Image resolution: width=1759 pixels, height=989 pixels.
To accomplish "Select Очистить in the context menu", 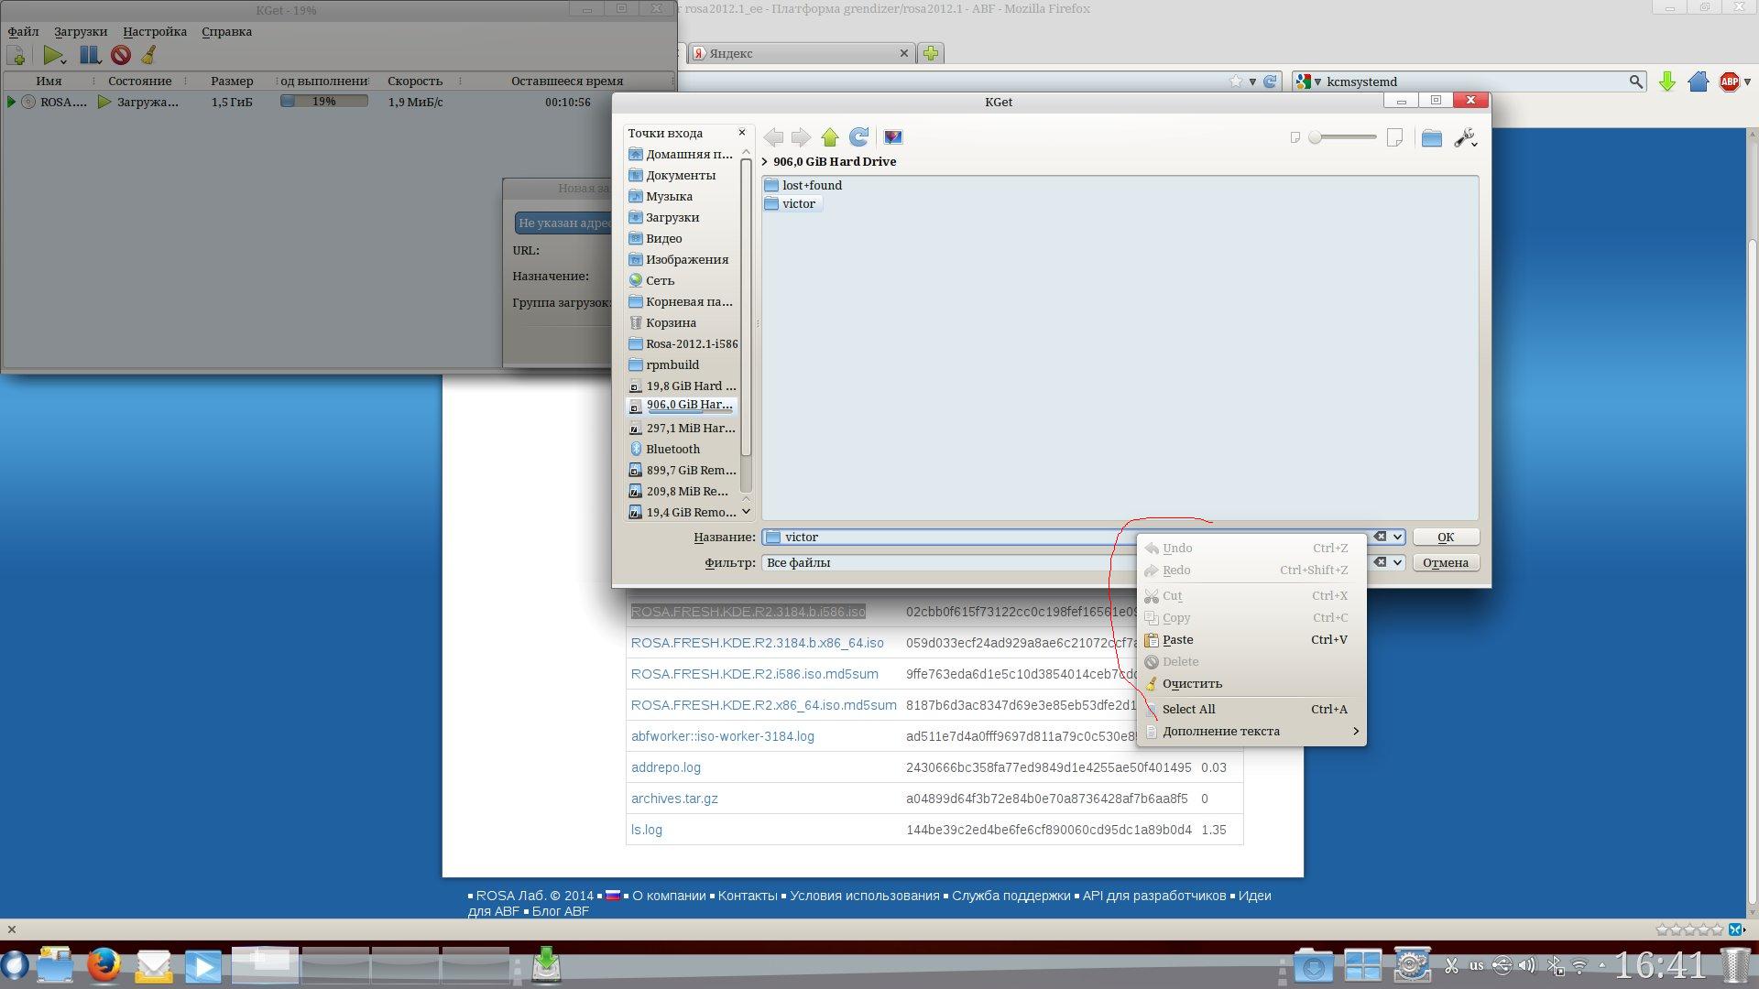I will point(1191,684).
